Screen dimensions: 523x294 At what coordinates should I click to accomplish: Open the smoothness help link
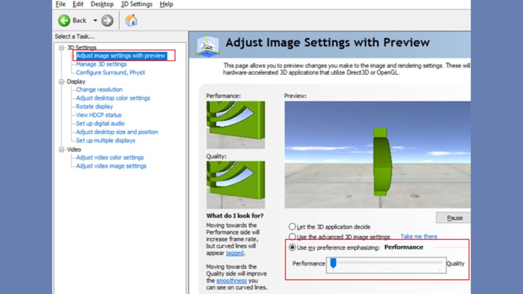tap(231, 281)
